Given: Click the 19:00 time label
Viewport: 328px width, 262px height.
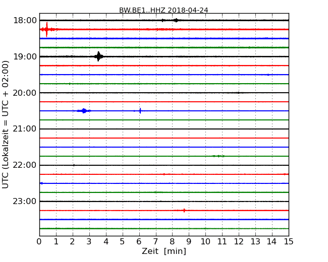Looking at the screenshot, I should 25,56.
